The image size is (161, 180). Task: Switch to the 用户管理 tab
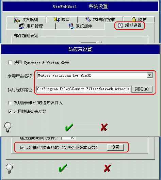coord(31,26)
